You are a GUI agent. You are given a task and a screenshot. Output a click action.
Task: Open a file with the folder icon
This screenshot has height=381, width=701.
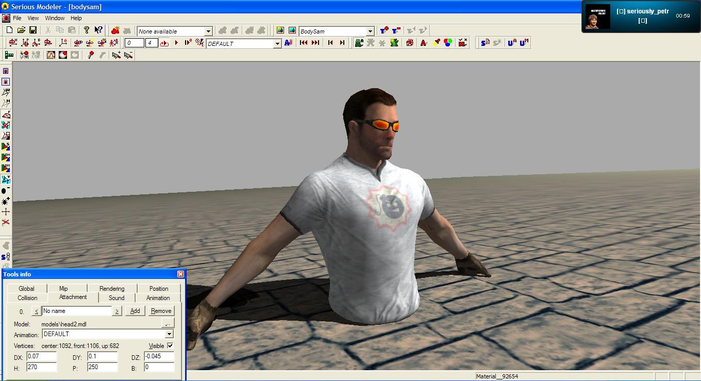[21, 30]
